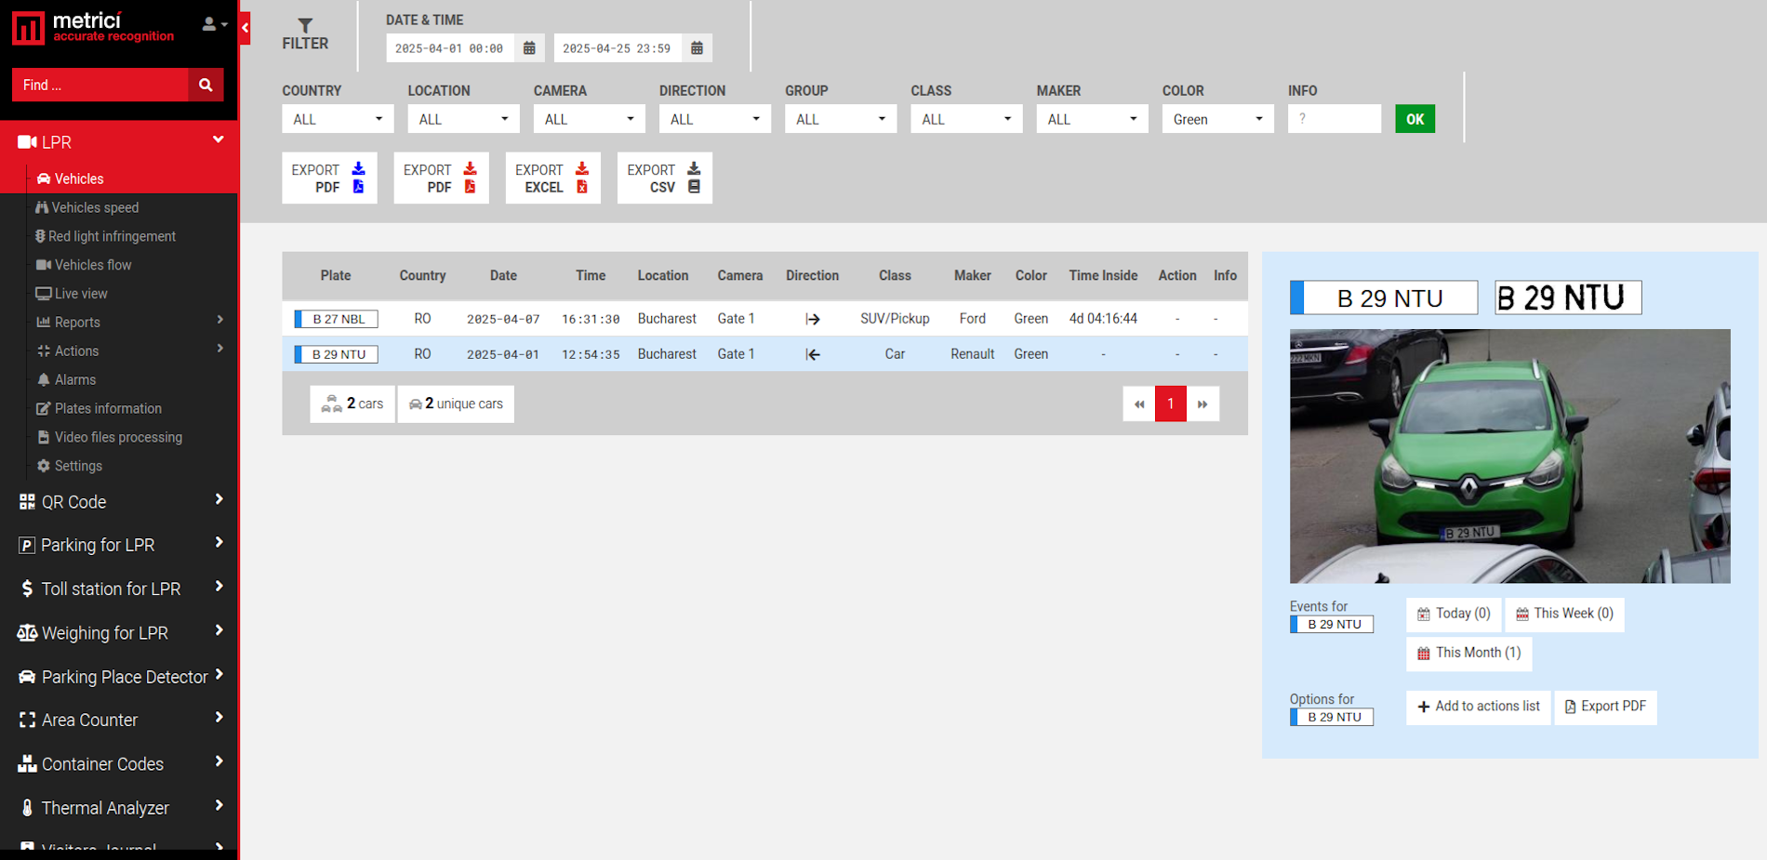Open the Country dropdown
1767x860 pixels.
click(x=338, y=119)
